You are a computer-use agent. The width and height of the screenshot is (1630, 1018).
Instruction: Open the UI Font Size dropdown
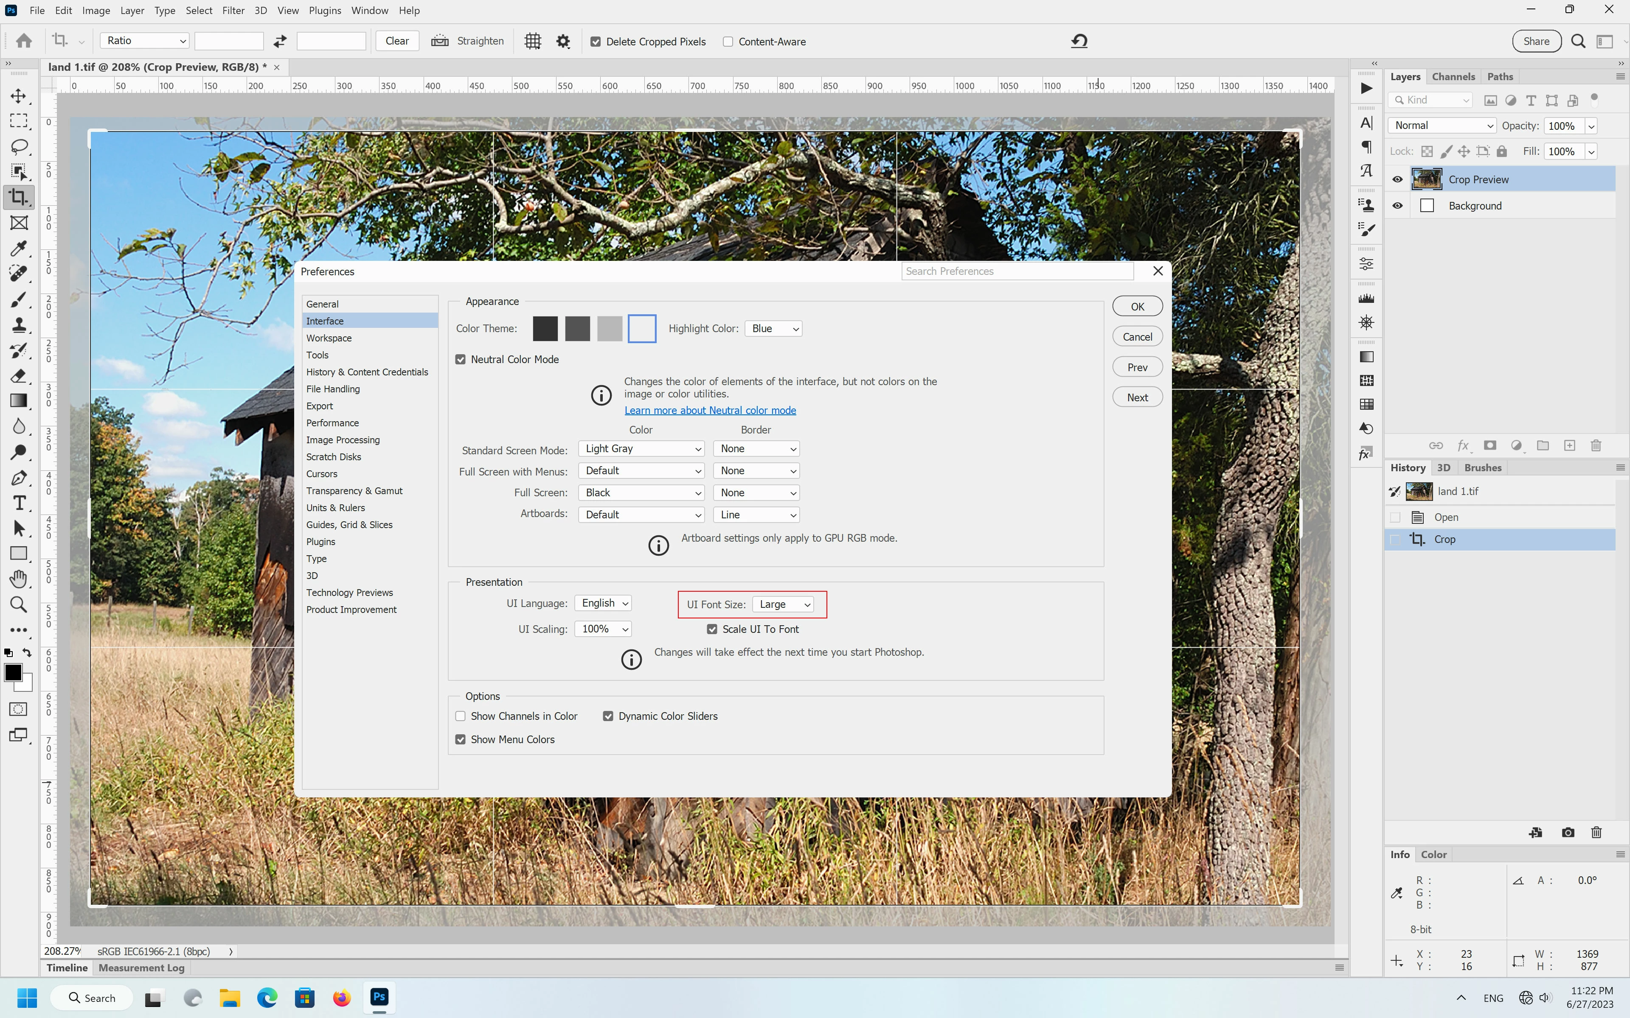pos(783,604)
